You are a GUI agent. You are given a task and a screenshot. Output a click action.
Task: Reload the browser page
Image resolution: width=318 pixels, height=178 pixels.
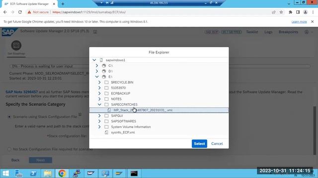tap(20, 12)
